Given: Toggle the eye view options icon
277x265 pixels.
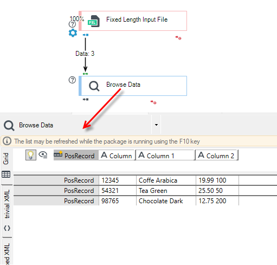Looking at the screenshot, I should tap(43, 155).
